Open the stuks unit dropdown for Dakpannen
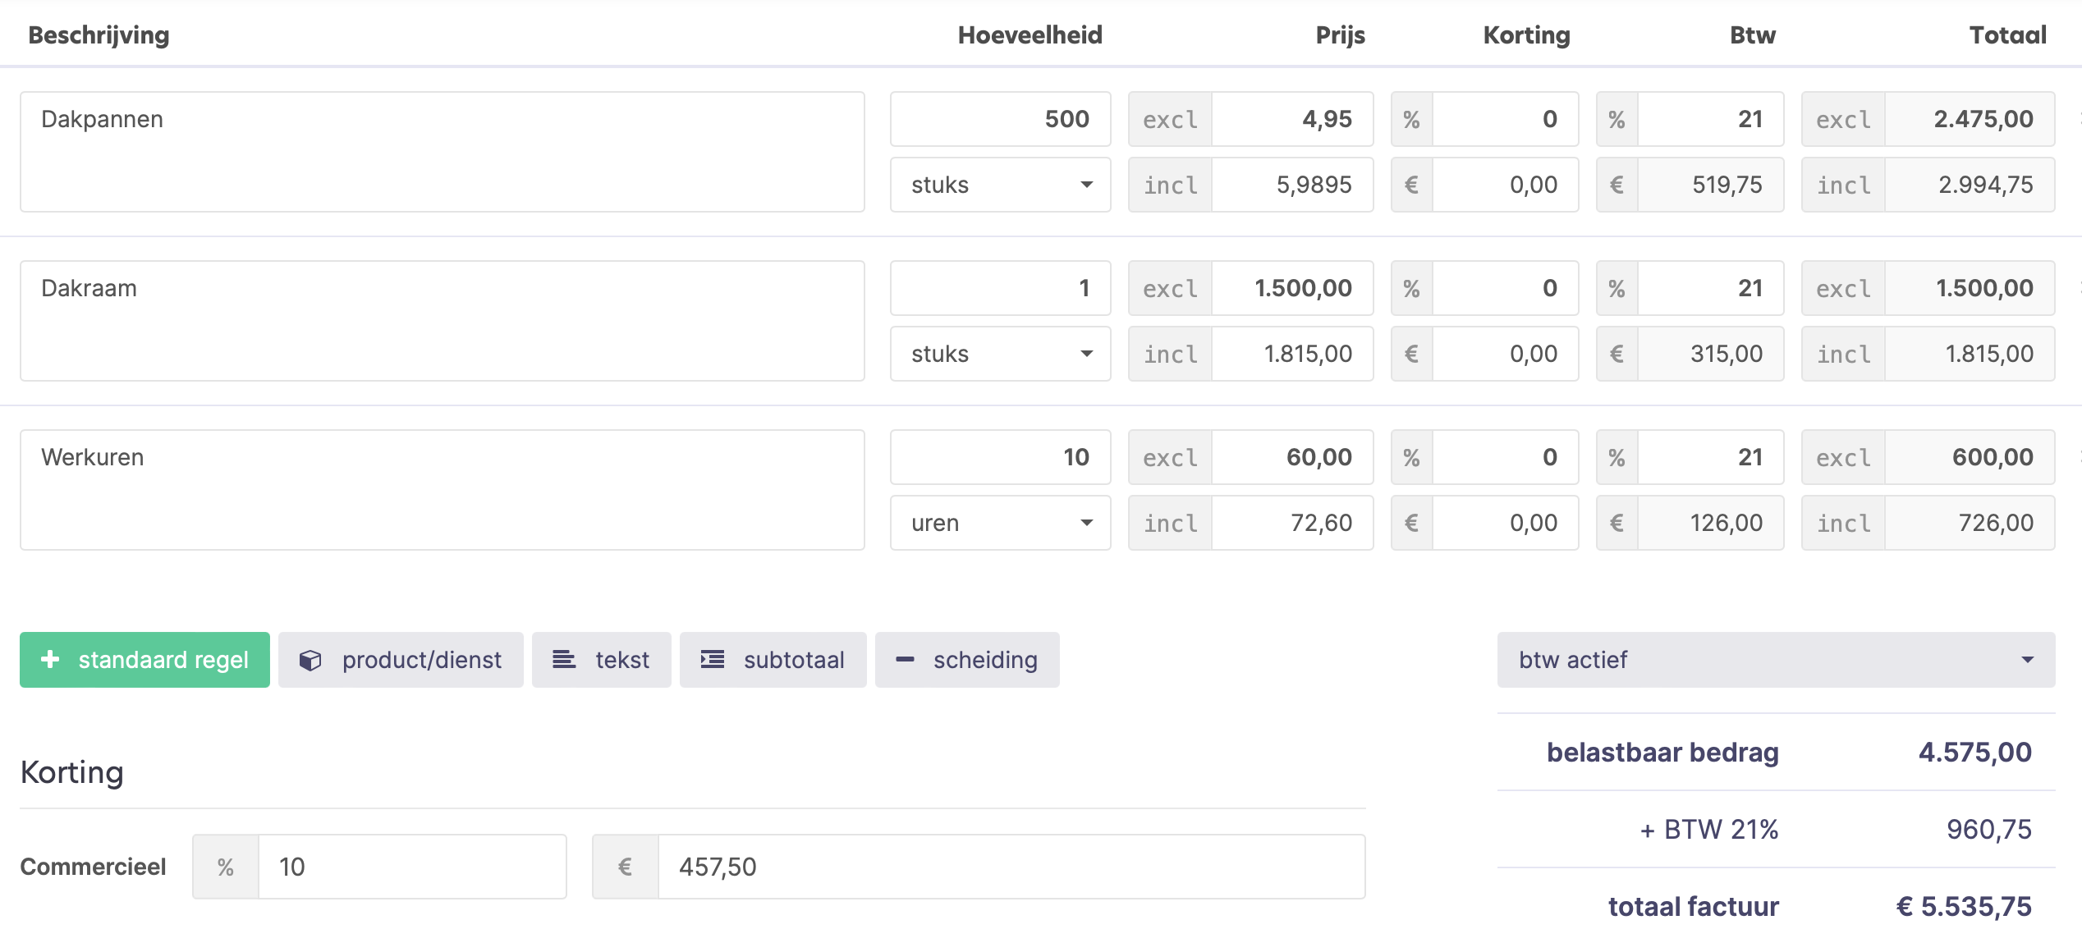This screenshot has height=952, width=2082. (x=1001, y=185)
